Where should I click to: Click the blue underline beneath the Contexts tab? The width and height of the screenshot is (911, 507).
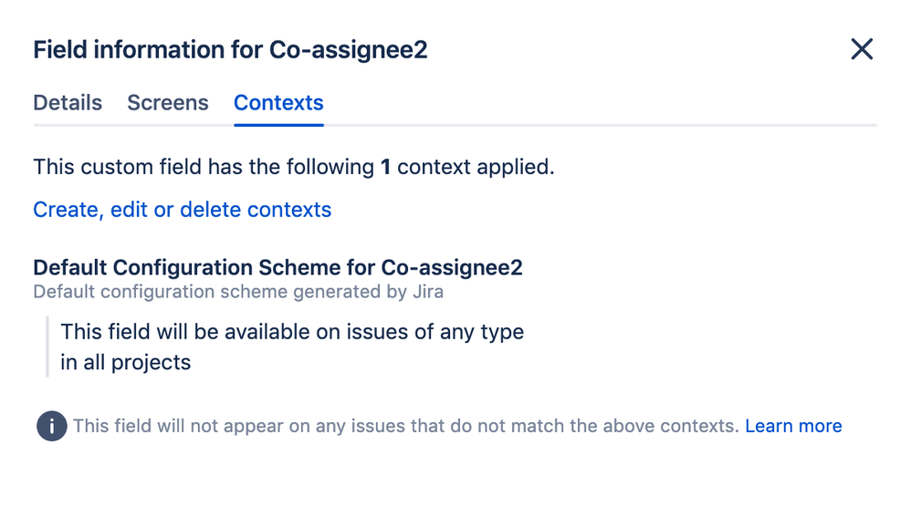pyautogui.click(x=278, y=124)
